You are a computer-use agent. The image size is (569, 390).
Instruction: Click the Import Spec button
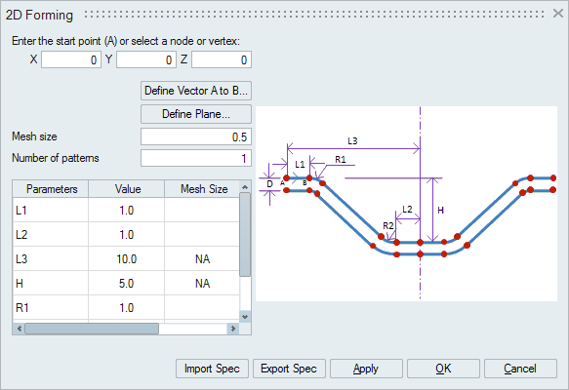[x=213, y=369]
